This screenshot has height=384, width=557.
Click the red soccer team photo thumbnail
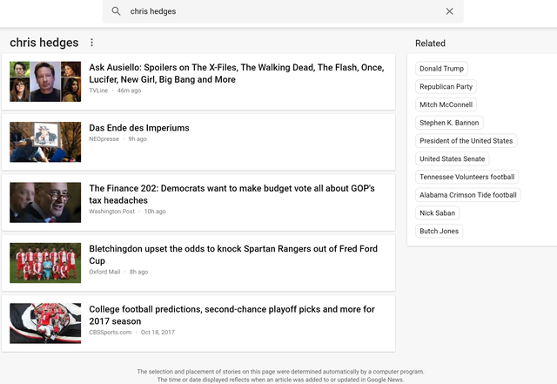point(45,263)
